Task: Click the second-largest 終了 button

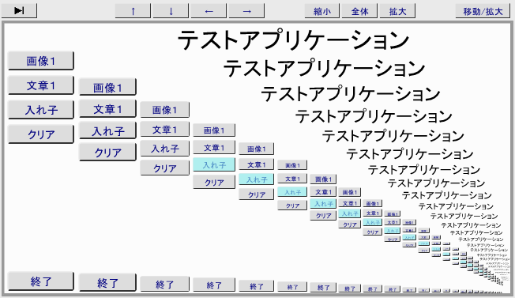Action: [107, 282]
